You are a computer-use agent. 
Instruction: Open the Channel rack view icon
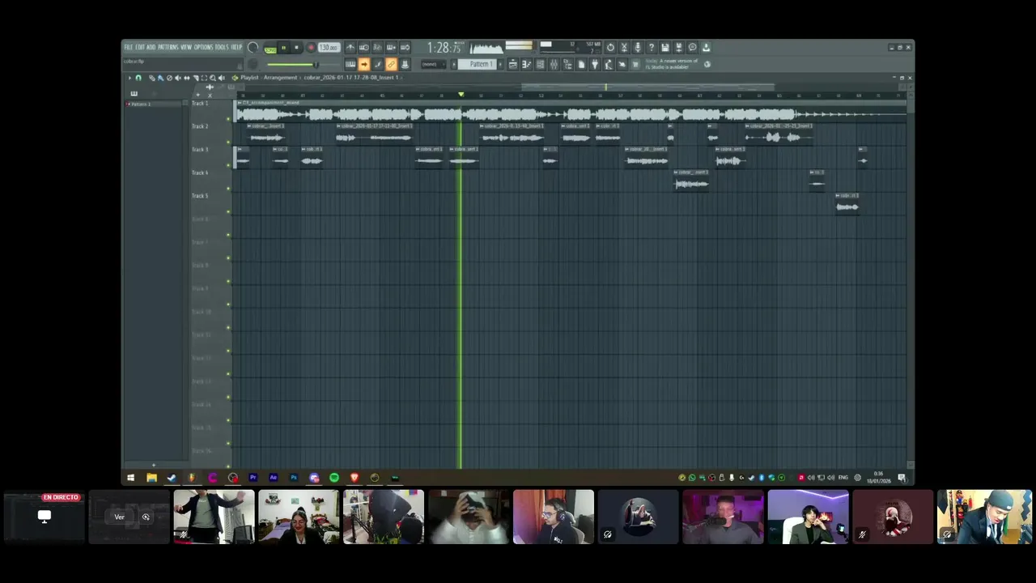[x=541, y=64]
